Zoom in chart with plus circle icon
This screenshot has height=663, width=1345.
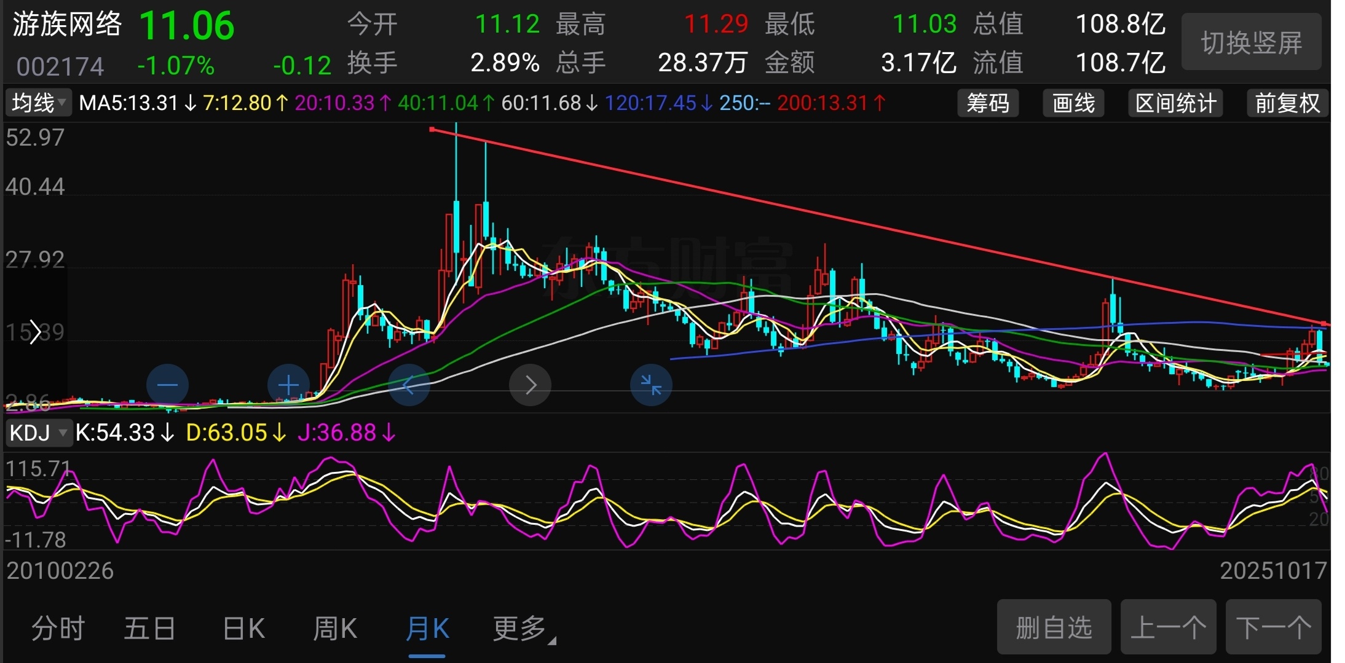point(288,385)
